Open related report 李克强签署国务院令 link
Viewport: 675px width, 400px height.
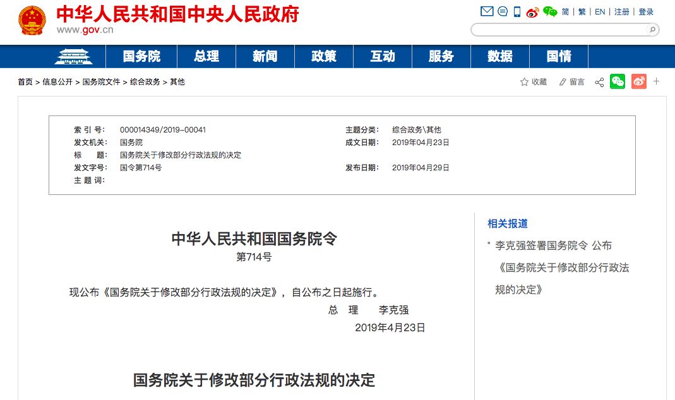point(562,268)
